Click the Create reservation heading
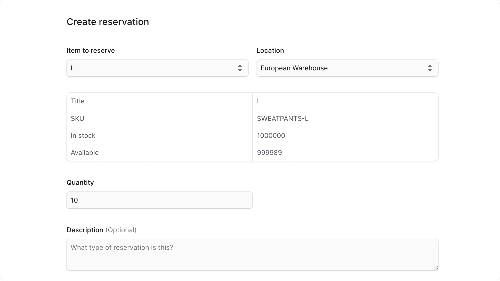Screen dimensions: 500x281 point(108,22)
